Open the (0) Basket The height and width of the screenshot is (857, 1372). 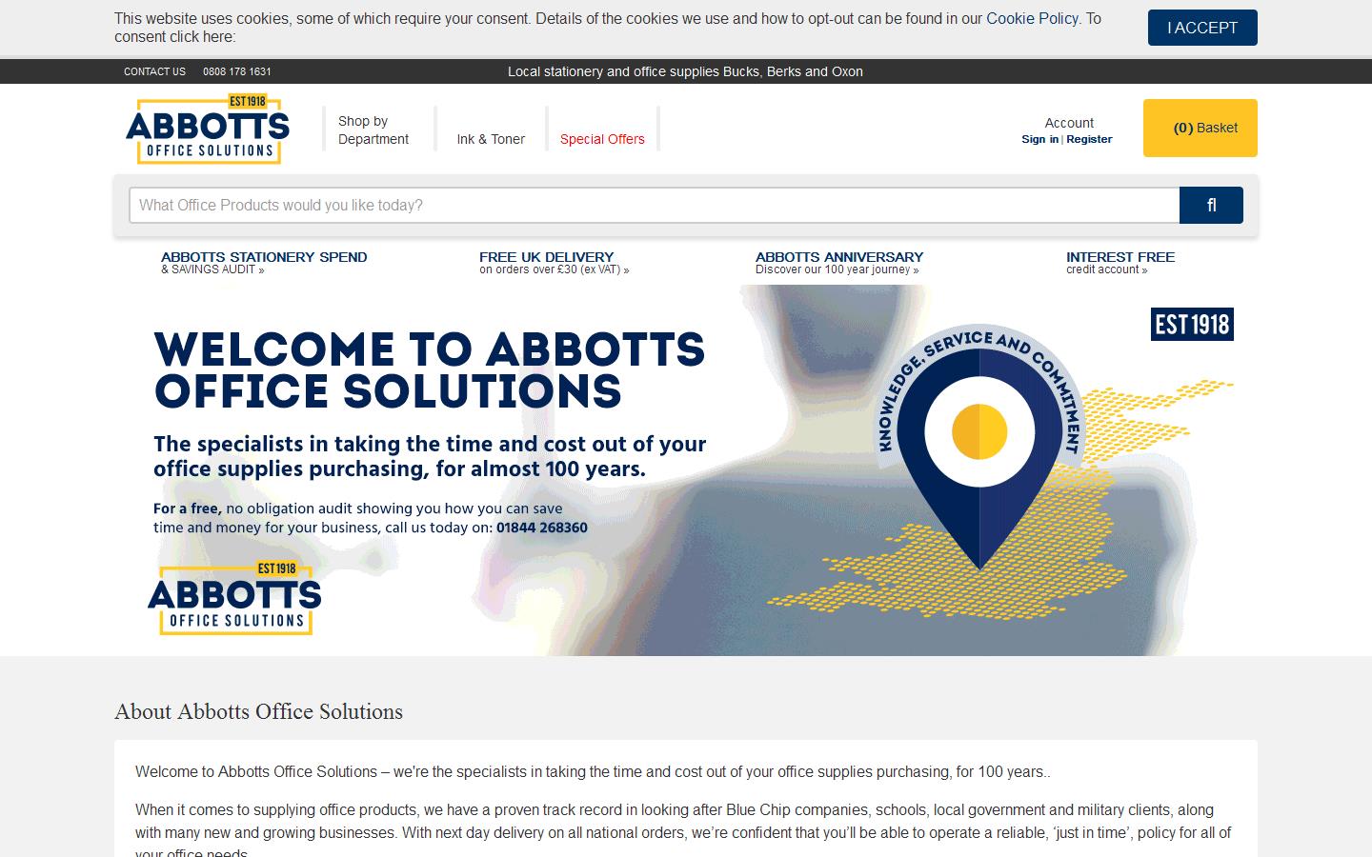tap(1200, 128)
